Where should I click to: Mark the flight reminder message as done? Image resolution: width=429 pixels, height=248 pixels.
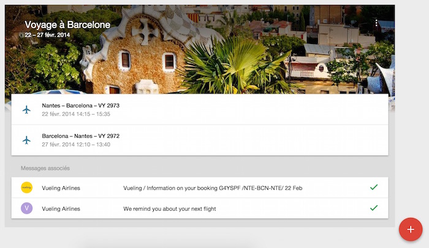coord(374,208)
